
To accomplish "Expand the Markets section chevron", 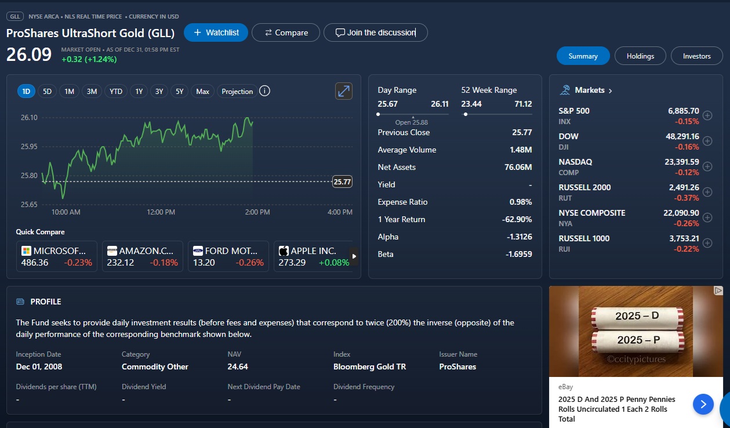I will tap(610, 90).
